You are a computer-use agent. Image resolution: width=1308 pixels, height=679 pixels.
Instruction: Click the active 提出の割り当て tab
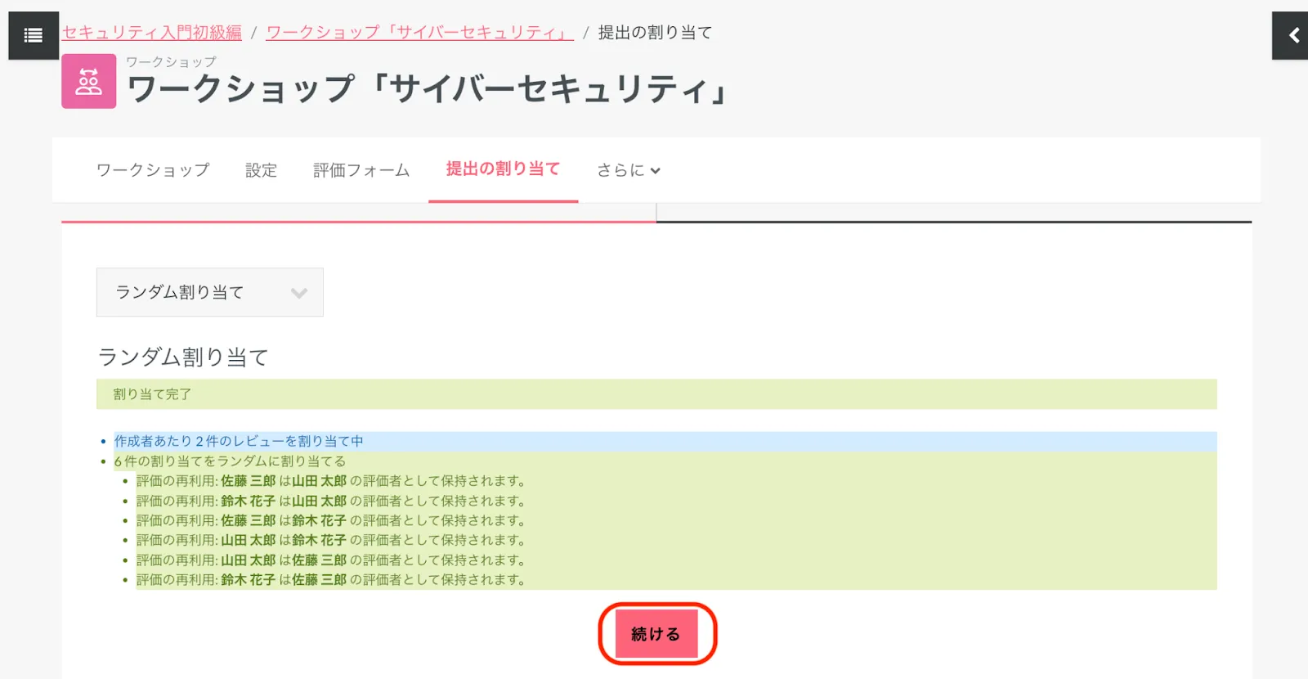(503, 169)
